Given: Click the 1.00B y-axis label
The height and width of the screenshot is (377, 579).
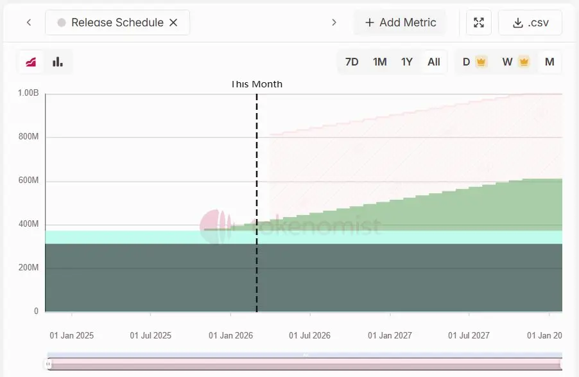Looking at the screenshot, I should [x=28, y=92].
